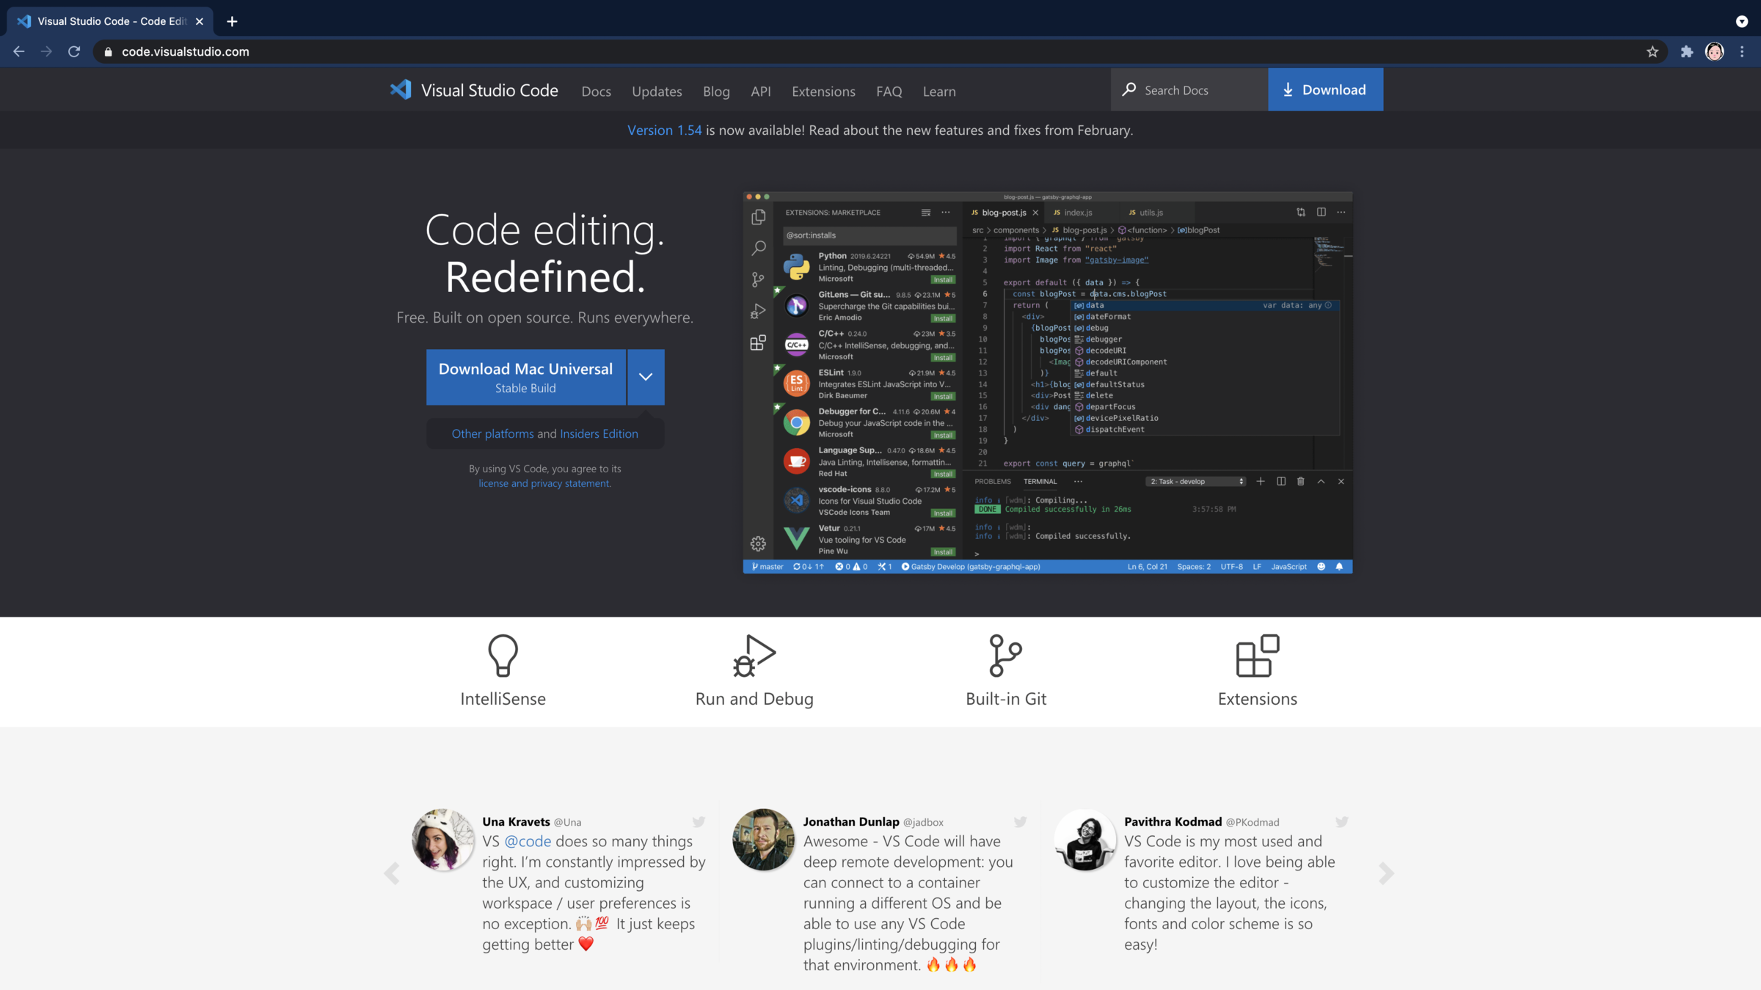This screenshot has height=990, width=1761.
Task: Reload the page
Action: tap(74, 51)
